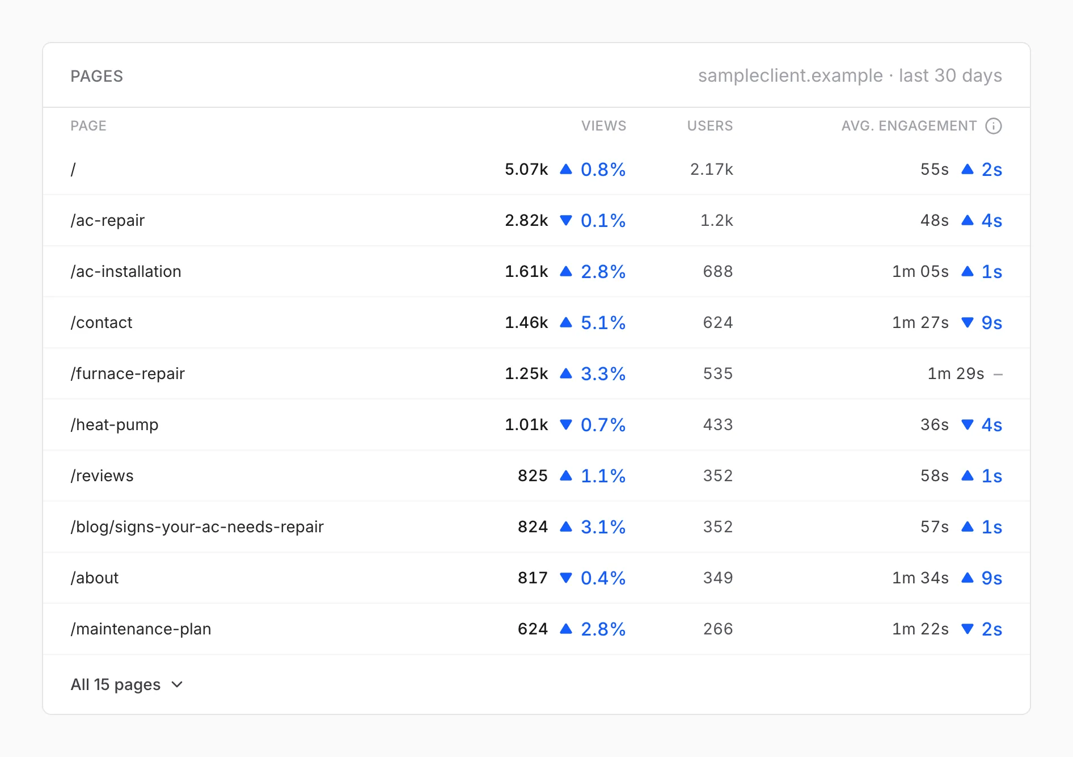Click the 1m 34s engagement for /about

(x=920, y=578)
